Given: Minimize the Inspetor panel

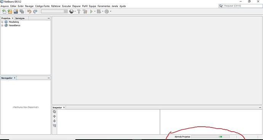Looking at the screenshot, I should pos(260,108).
